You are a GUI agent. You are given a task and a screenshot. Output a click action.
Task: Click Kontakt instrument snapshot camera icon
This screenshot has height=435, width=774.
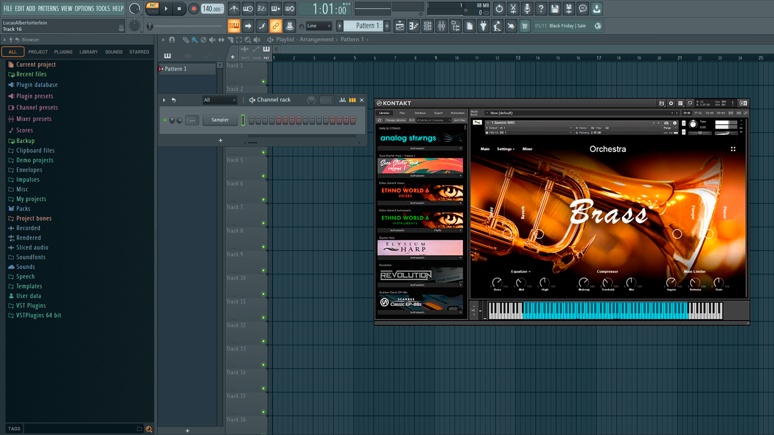tap(666, 123)
